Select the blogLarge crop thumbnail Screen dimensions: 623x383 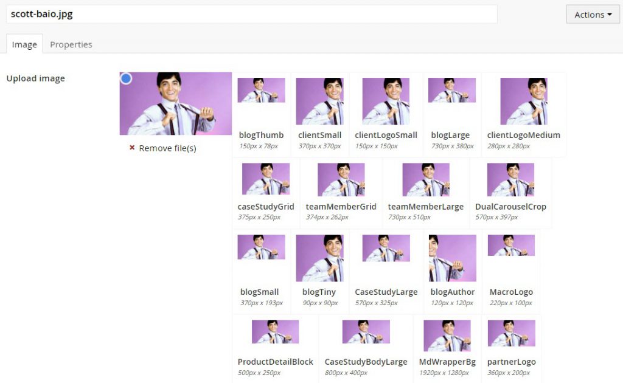451,90
